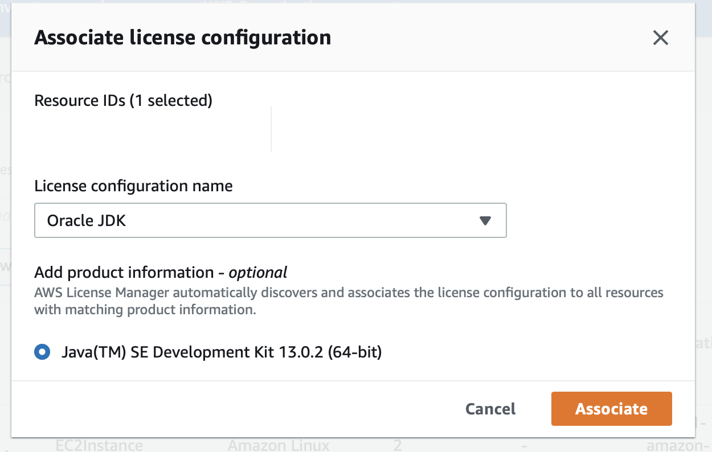This screenshot has height=452, width=712.
Task: Click the AWS License Manager description text
Action: tap(349, 301)
